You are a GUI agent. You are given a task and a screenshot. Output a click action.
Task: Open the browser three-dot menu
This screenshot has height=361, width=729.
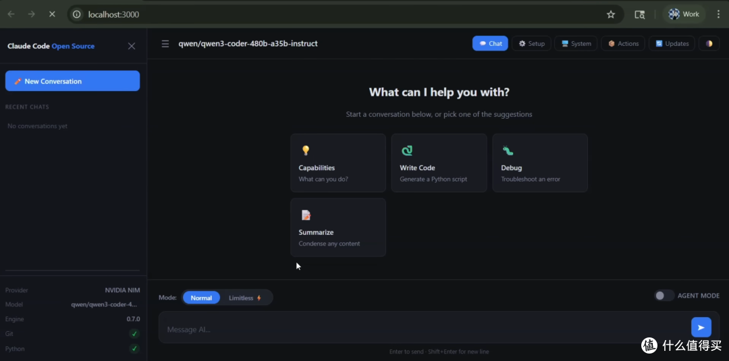718,14
